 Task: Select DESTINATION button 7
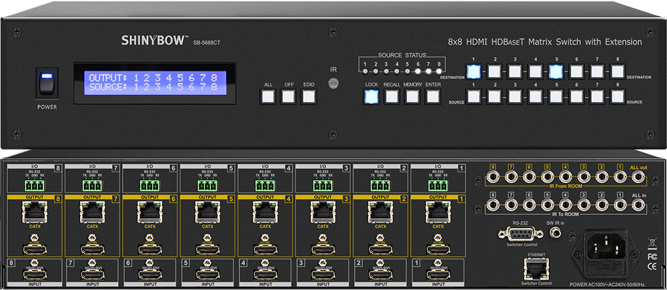coord(597,71)
